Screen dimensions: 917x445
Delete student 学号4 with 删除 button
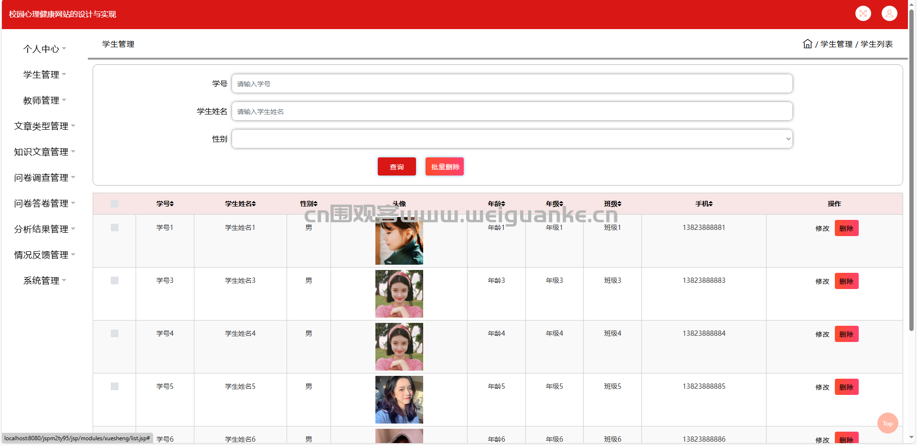[x=846, y=334]
